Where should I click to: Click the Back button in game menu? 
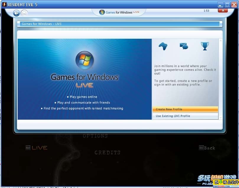point(207,148)
